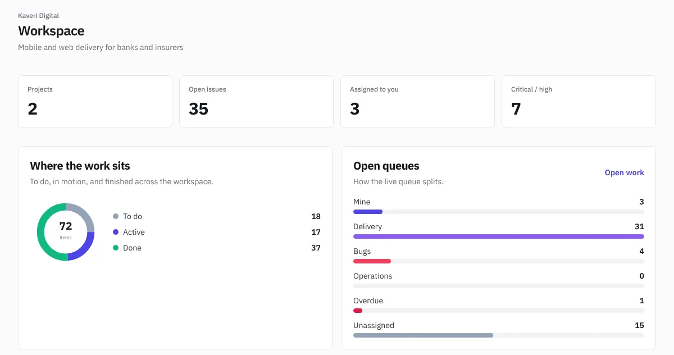This screenshot has width=674, height=355.
Task: Click the Overdue queue label
Action: pyautogui.click(x=368, y=301)
